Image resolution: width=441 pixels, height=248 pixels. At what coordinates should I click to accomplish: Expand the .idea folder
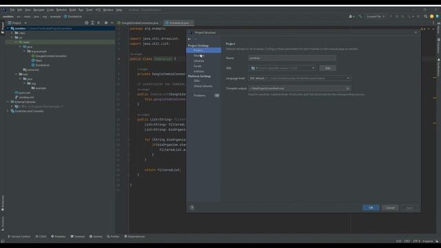(12, 33)
